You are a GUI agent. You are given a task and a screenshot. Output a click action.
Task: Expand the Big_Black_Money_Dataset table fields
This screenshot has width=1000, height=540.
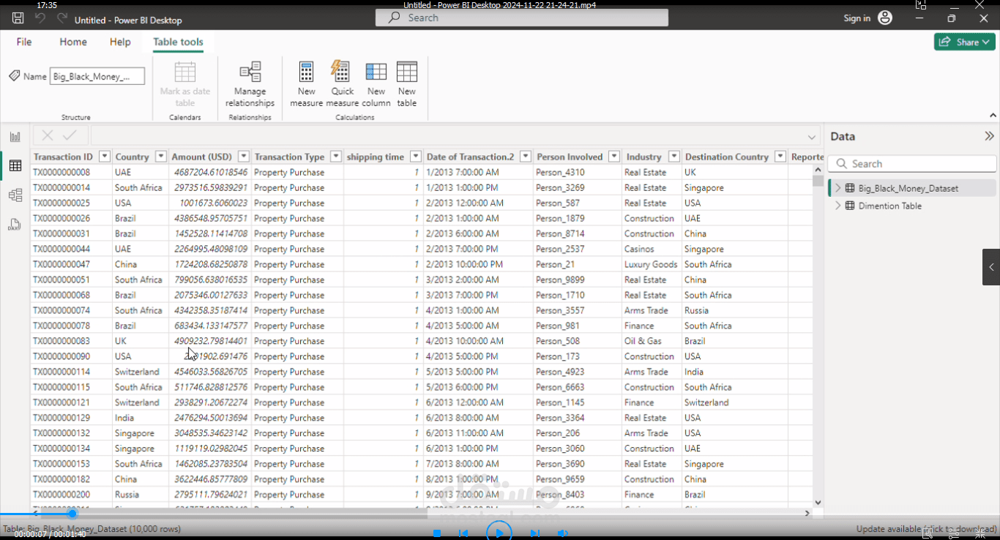[x=838, y=188]
